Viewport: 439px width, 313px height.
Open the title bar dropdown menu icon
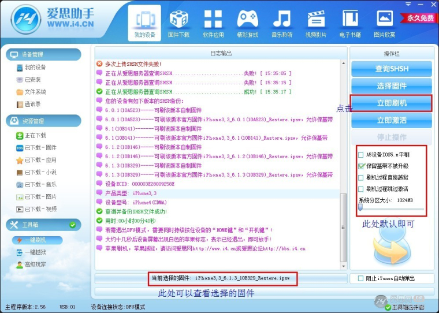pyautogui.click(x=409, y=4)
